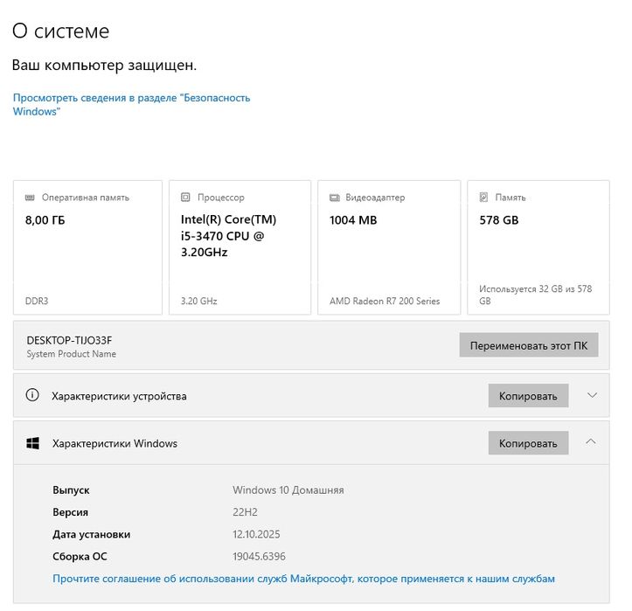
Task: Click the 19045.6396 OS build value
Action: pyautogui.click(x=259, y=557)
